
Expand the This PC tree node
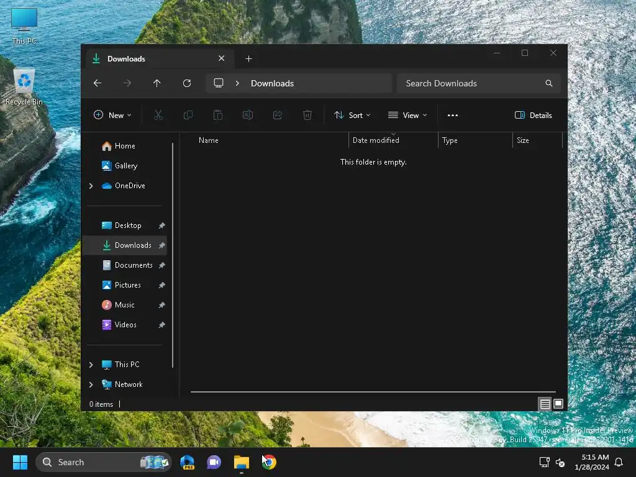click(x=91, y=365)
